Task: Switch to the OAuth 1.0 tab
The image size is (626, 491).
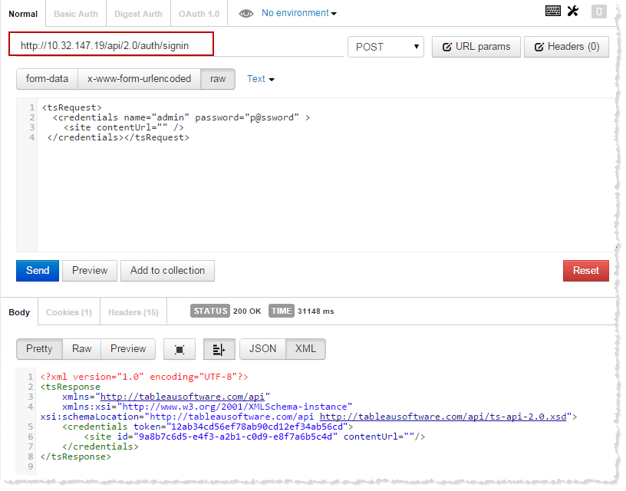Action: tap(198, 13)
